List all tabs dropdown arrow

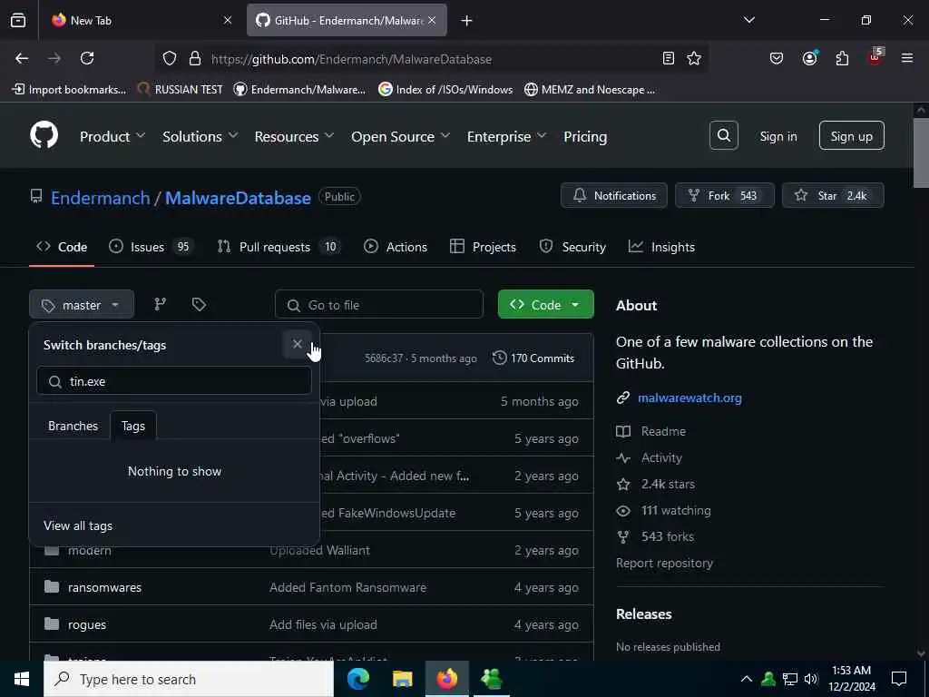pyautogui.click(x=748, y=20)
